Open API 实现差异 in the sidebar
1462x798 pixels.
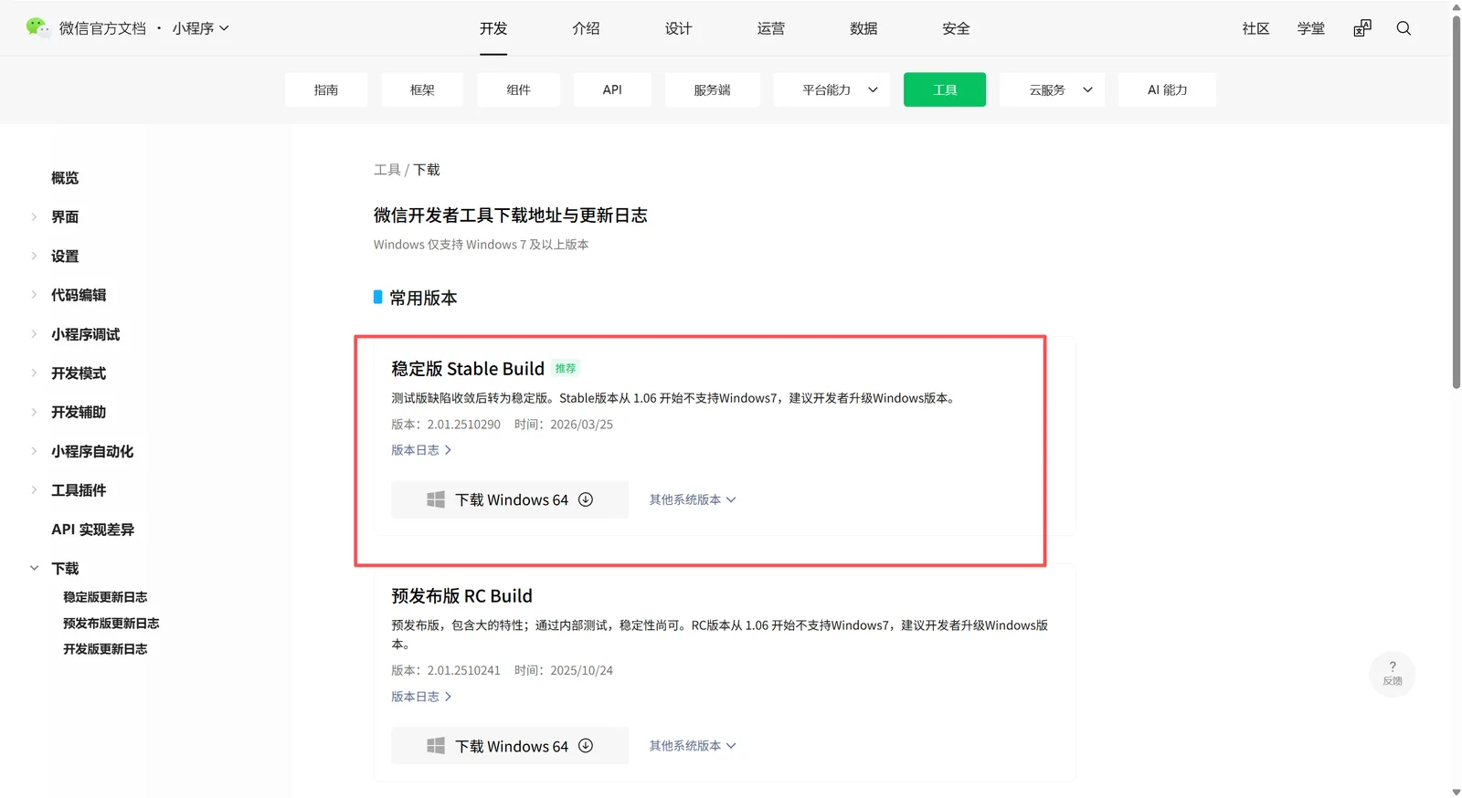point(92,530)
